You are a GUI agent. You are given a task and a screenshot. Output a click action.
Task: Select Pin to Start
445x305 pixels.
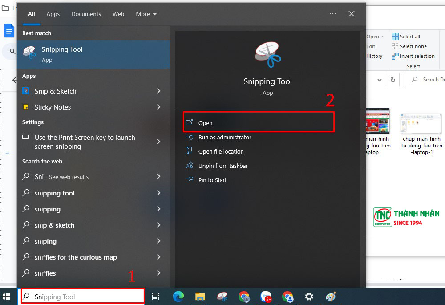(212, 180)
